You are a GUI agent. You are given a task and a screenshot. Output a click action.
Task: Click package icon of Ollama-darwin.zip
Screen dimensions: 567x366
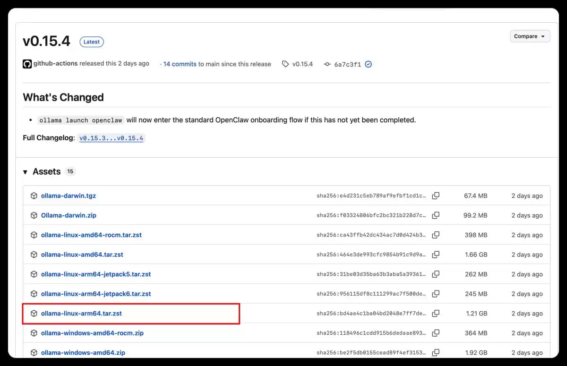point(34,215)
